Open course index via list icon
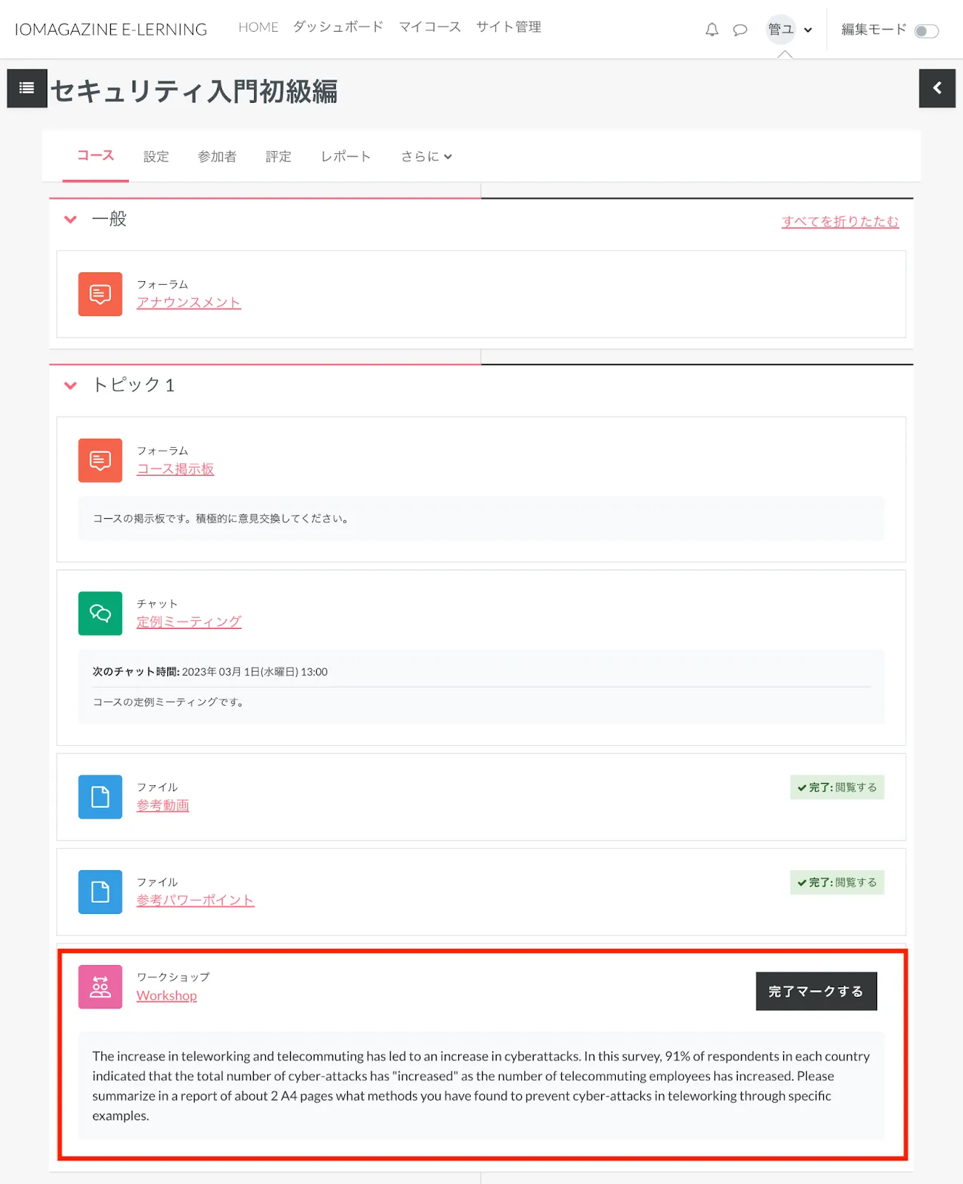963x1184 pixels. pyautogui.click(x=27, y=88)
